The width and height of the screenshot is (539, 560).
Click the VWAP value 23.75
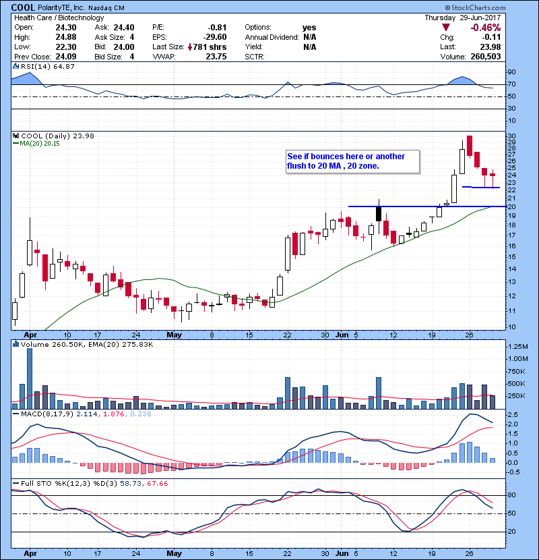[x=216, y=57]
